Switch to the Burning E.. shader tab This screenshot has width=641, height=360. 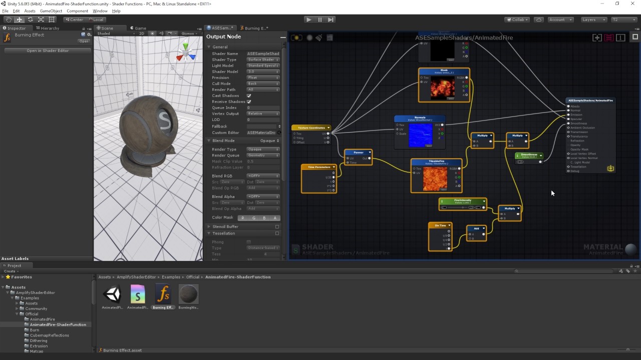(x=254, y=28)
